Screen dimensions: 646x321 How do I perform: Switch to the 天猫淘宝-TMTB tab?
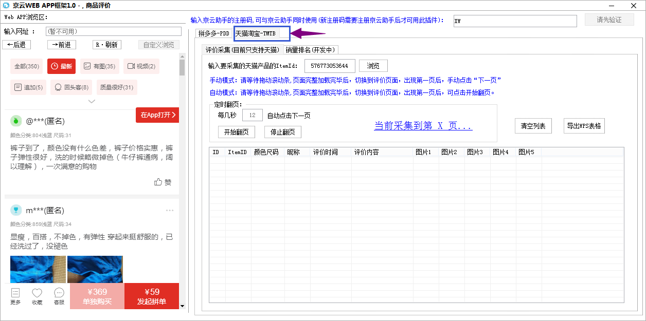256,33
